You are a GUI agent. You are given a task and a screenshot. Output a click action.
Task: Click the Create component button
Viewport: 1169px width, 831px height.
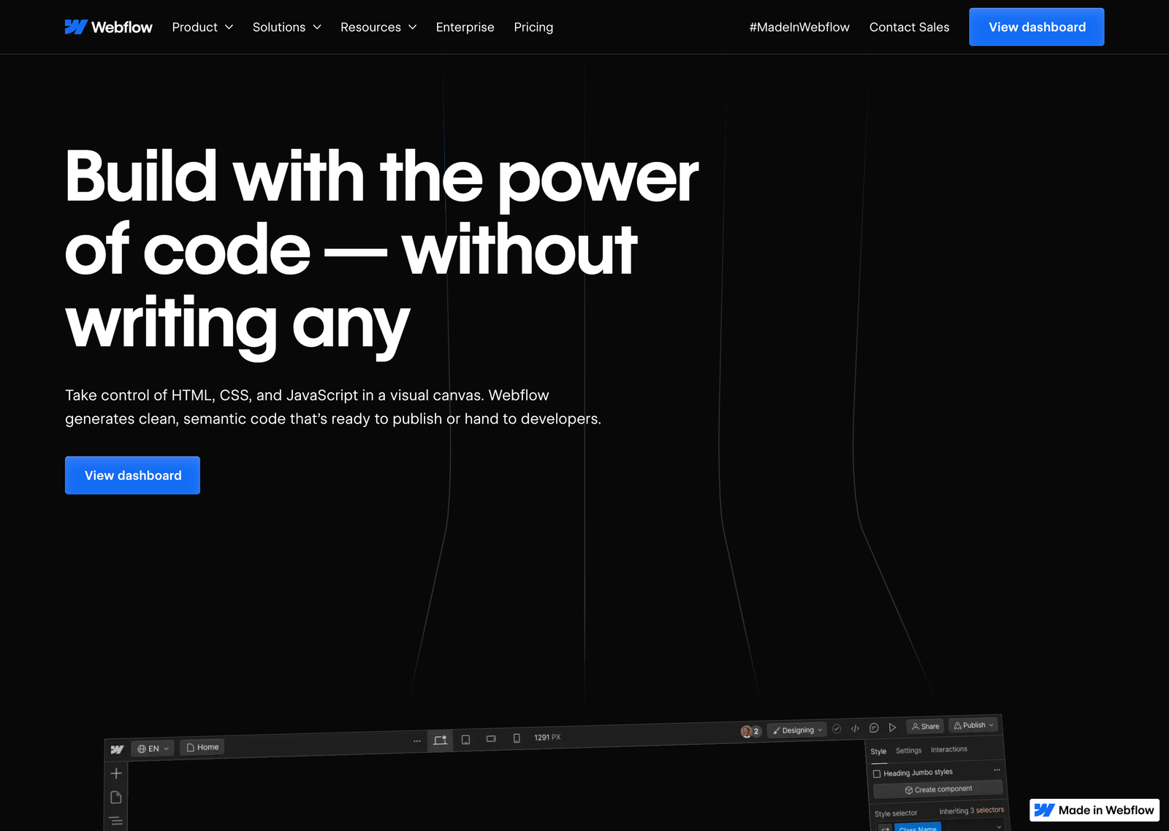938,789
